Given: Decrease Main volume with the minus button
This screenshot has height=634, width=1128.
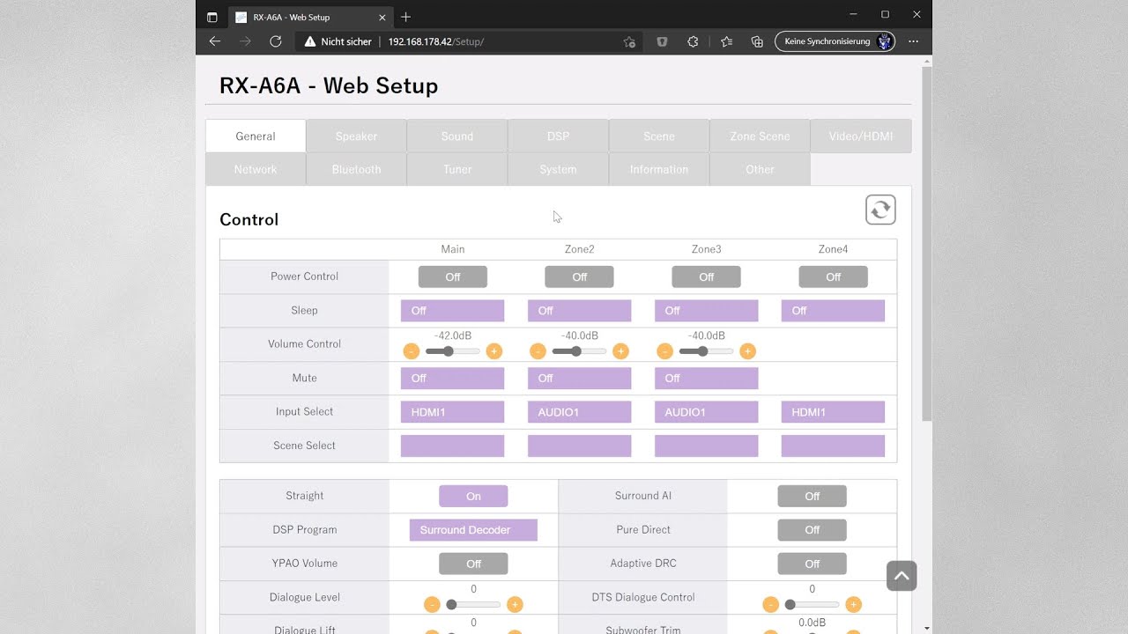Looking at the screenshot, I should [412, 351].
